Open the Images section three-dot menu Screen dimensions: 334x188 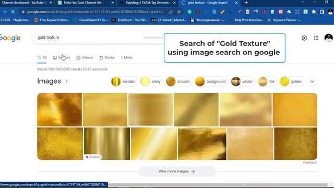67,81
